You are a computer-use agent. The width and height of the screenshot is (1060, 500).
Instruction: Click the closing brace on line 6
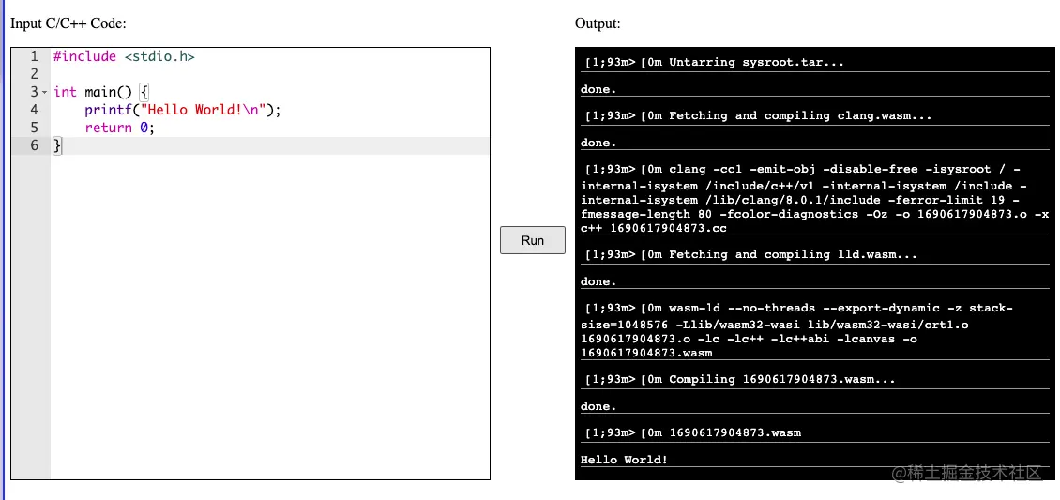(x=57, y=145)
